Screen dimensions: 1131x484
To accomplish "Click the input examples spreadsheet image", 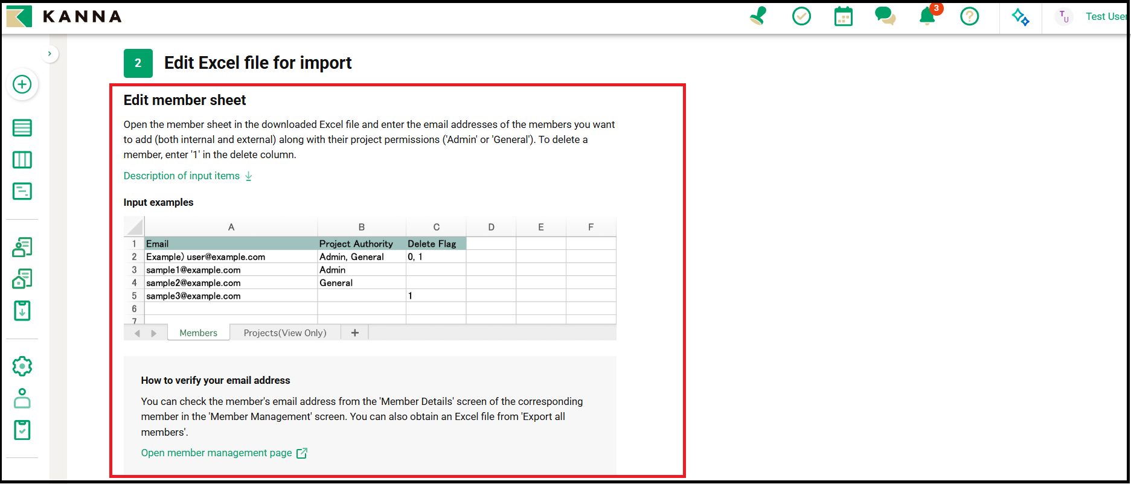I will (370, 278).
